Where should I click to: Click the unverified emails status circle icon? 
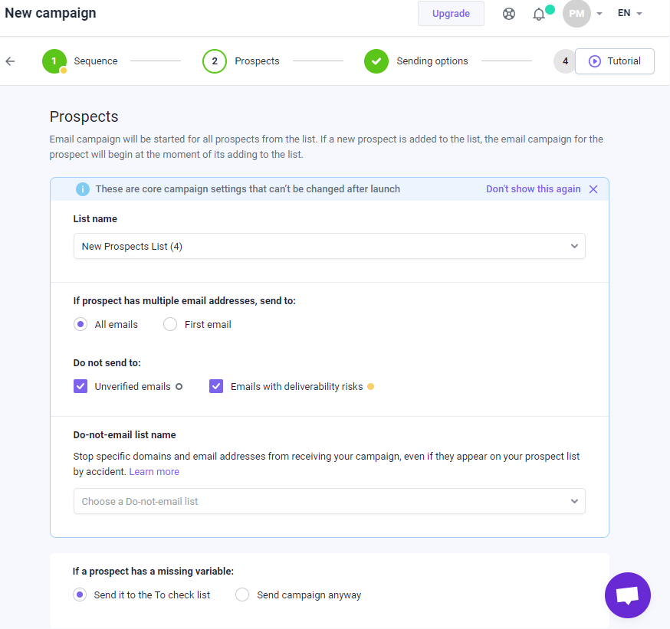[179, 386]
